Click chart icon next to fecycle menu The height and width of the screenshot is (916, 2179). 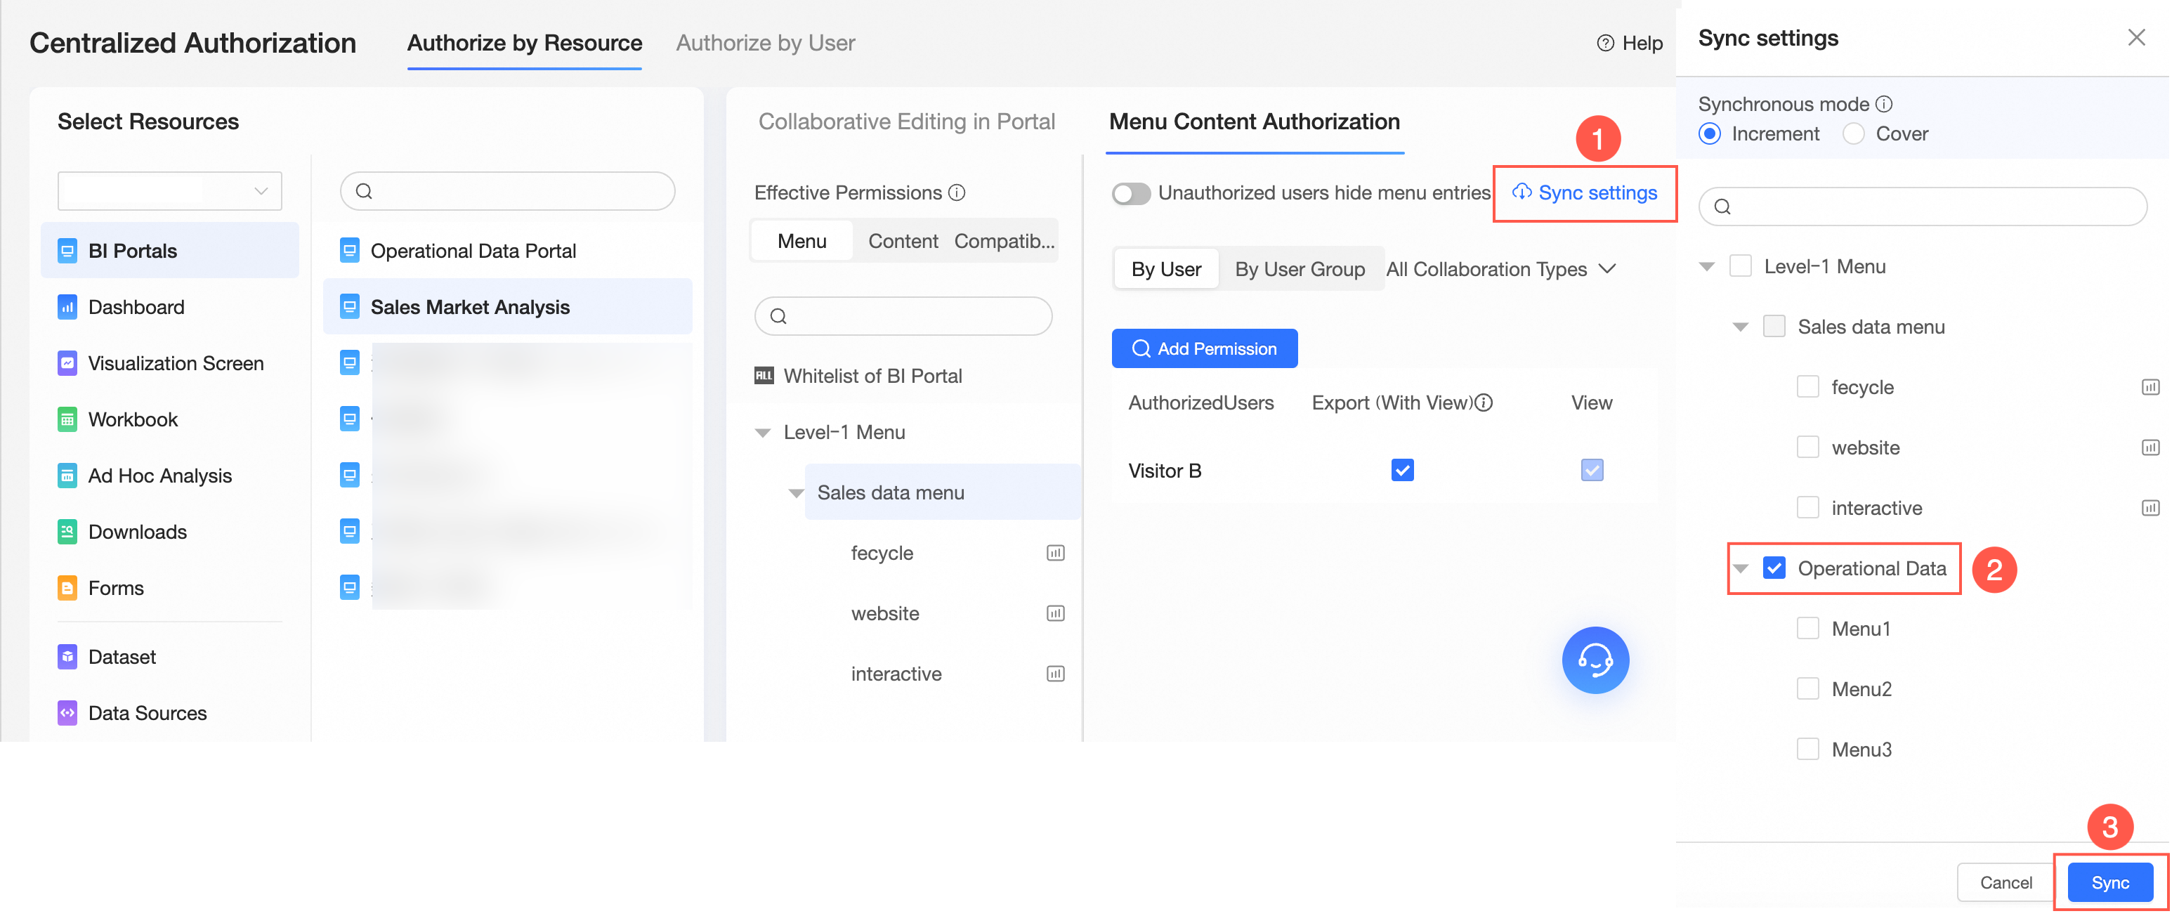point(1055,553)
